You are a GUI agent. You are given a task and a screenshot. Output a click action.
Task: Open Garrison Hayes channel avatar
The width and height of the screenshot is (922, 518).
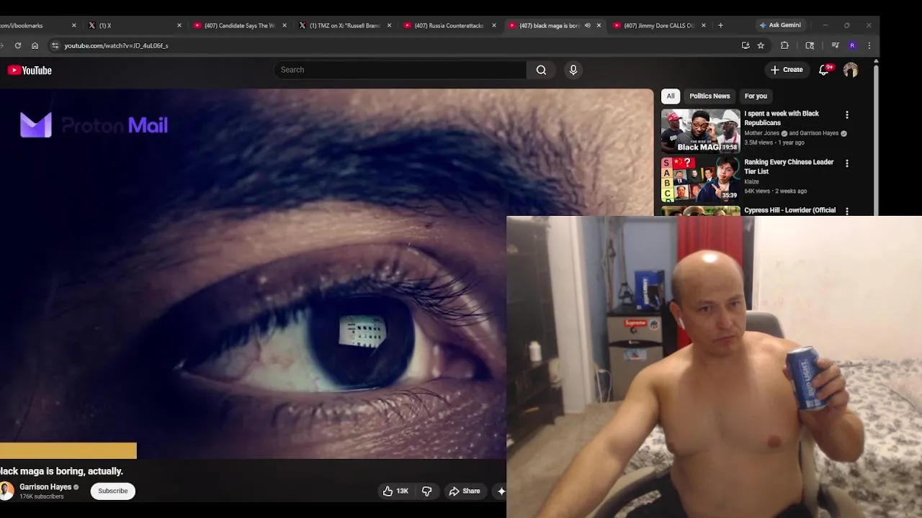click(x=6, y=491)
